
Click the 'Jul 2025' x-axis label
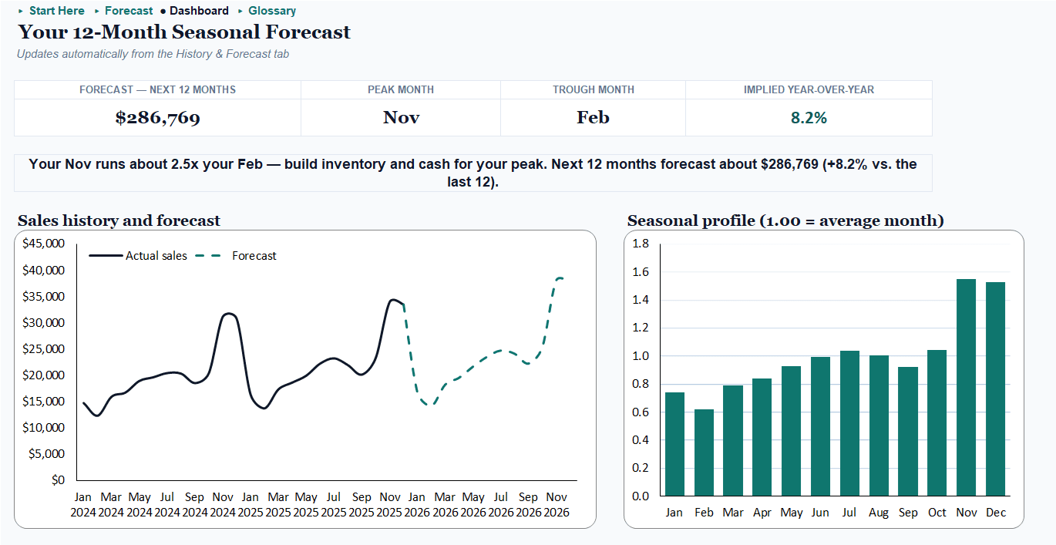(334, 505)
